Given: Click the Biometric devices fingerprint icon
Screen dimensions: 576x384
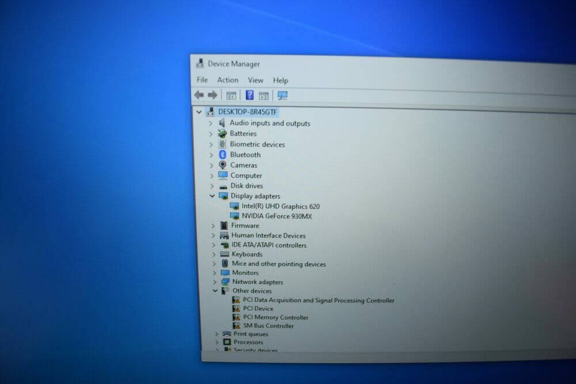Looking at the screenshot, I should pos(222,144).
